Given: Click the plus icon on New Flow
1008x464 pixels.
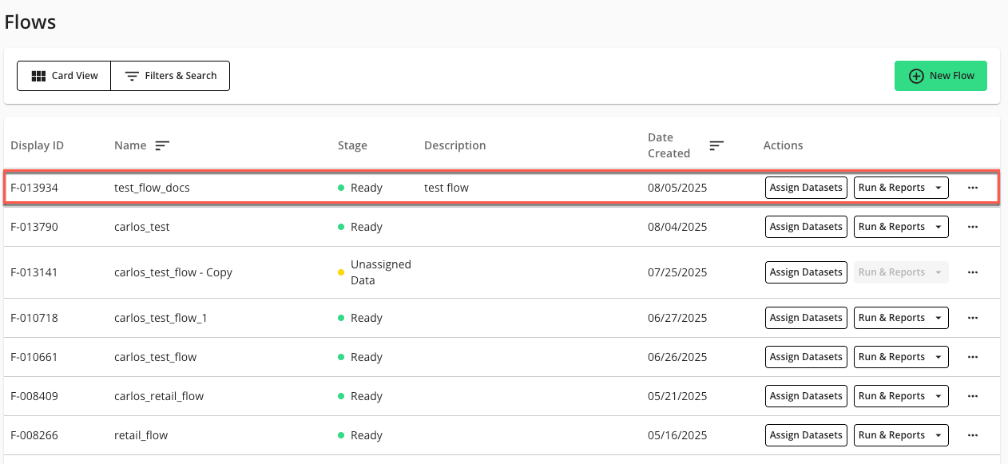Looking at the screenshot, I should point(915,75).
